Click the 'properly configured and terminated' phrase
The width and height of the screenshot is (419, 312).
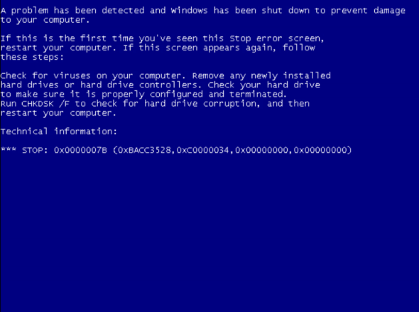click(192, 95)
